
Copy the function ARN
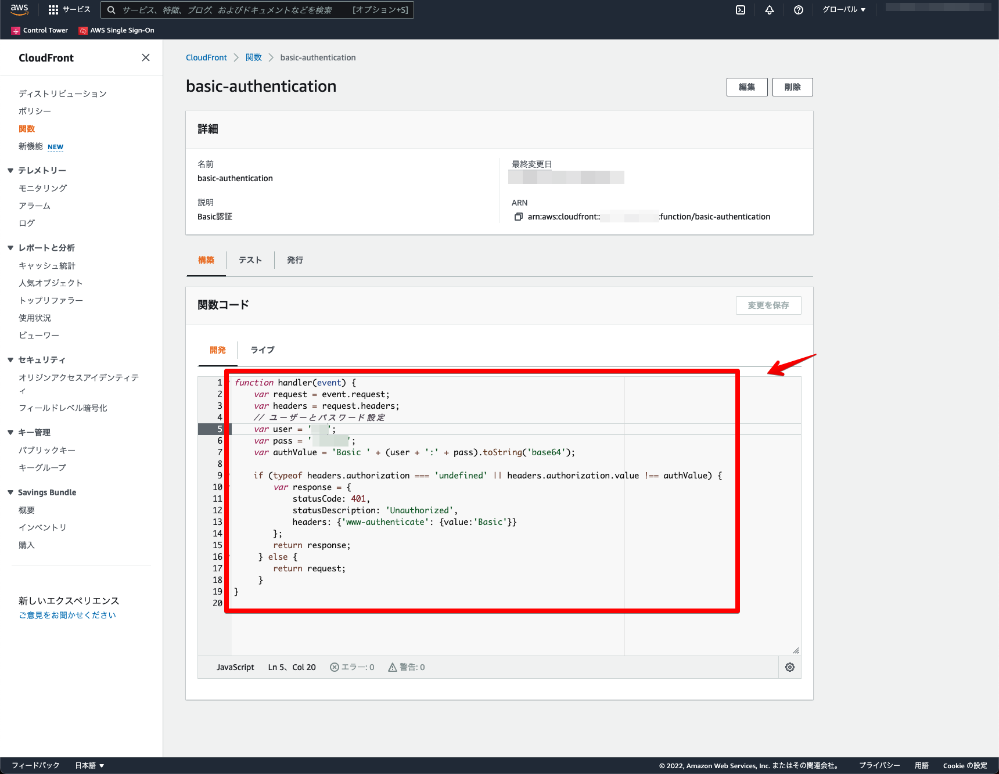[x=518, y=217]
